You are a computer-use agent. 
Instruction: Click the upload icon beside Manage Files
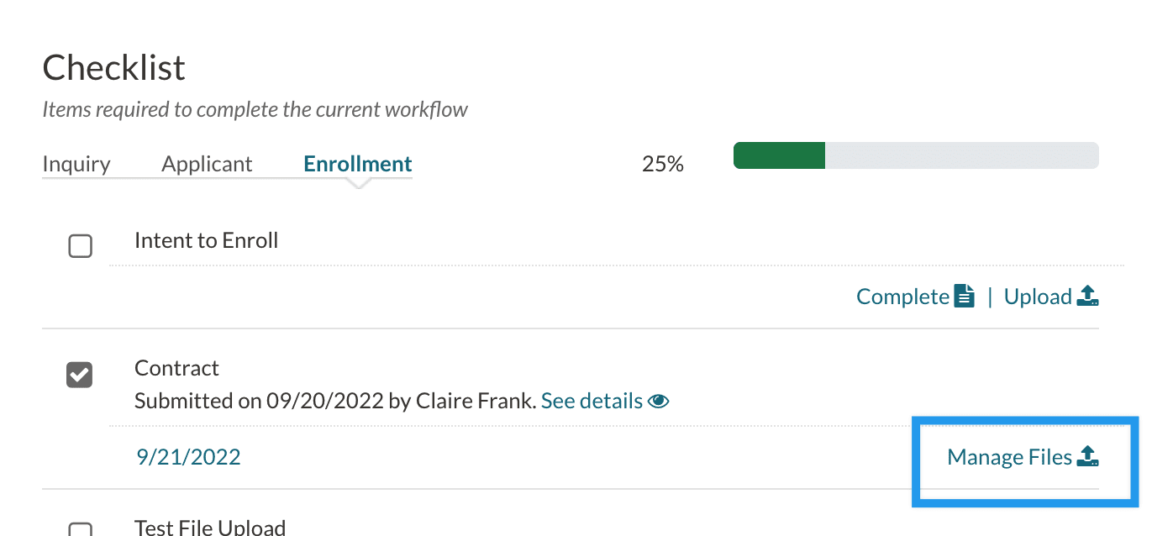[x=1088, y=457]
